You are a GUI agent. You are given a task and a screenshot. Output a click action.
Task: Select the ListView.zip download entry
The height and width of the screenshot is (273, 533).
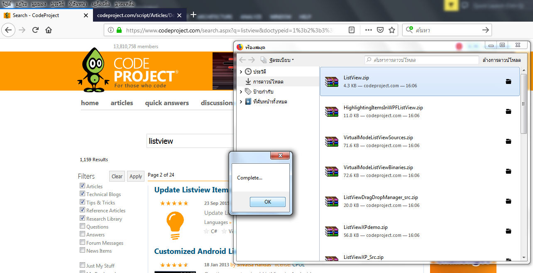pos(420,81)
